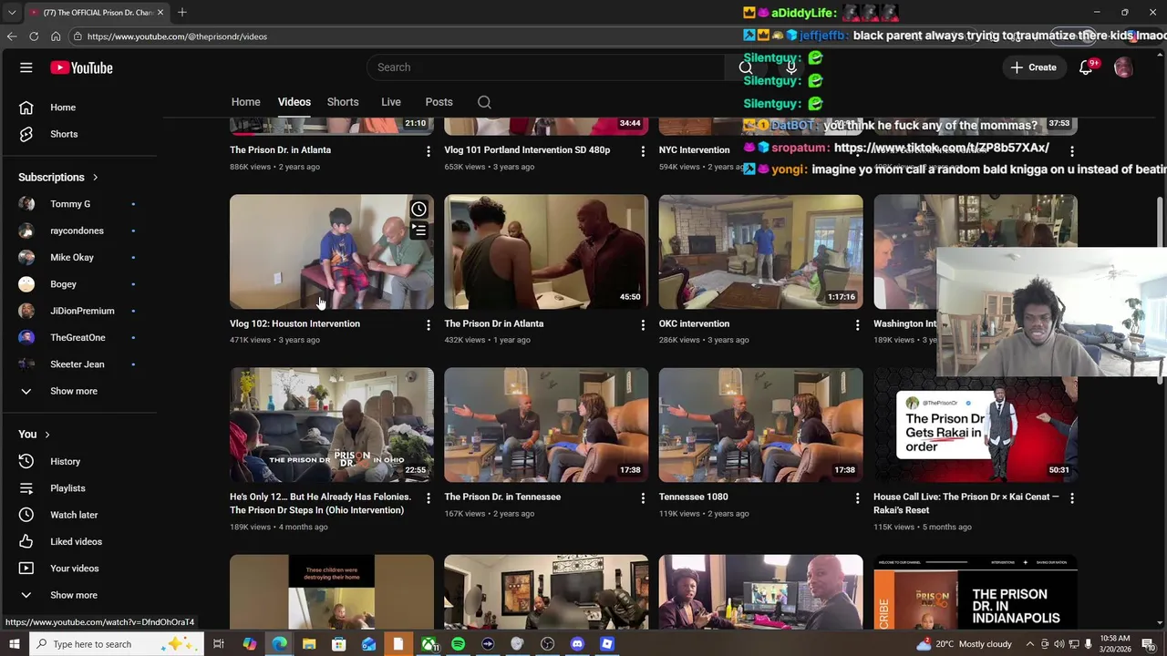Open Bogey subscription channel
This screenshot has height=656, width=1167.
pyautogui.click(x=63, y=284)
